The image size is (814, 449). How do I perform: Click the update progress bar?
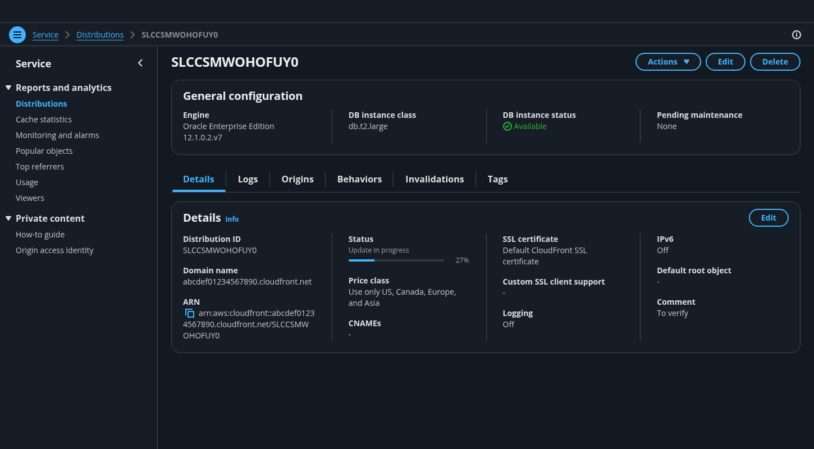coord(396,260)
